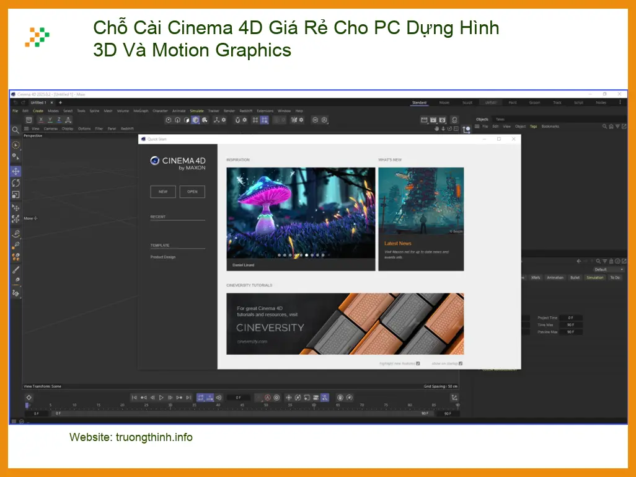636x477 pixels.
Task: Click the Project Time value field
Action: pos(571,318)
